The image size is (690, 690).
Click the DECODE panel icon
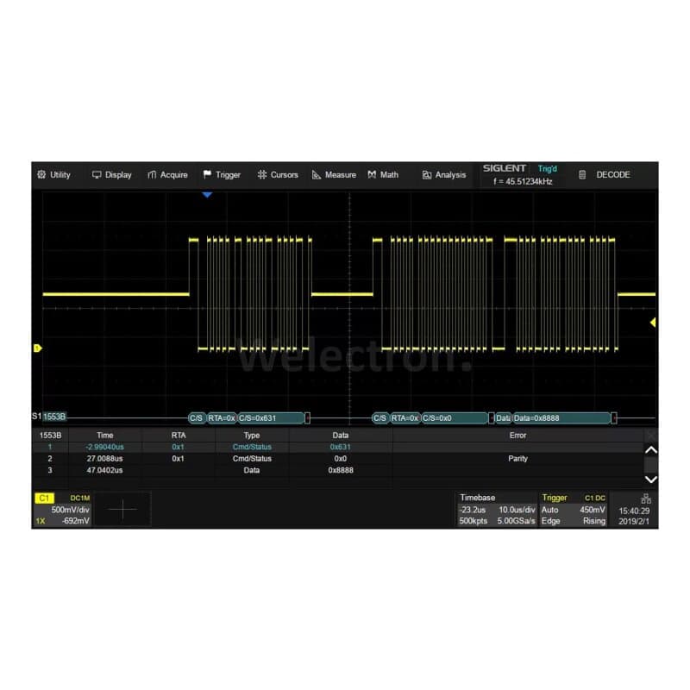click(582, 175)
